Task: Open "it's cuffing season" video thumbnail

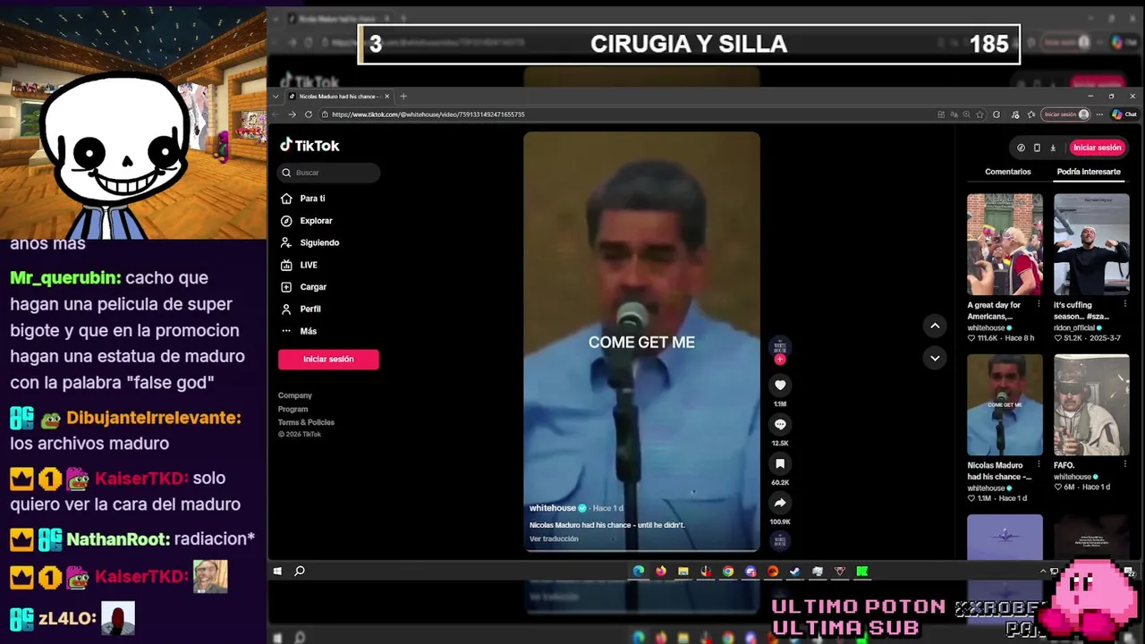Action: [1091, 244]
